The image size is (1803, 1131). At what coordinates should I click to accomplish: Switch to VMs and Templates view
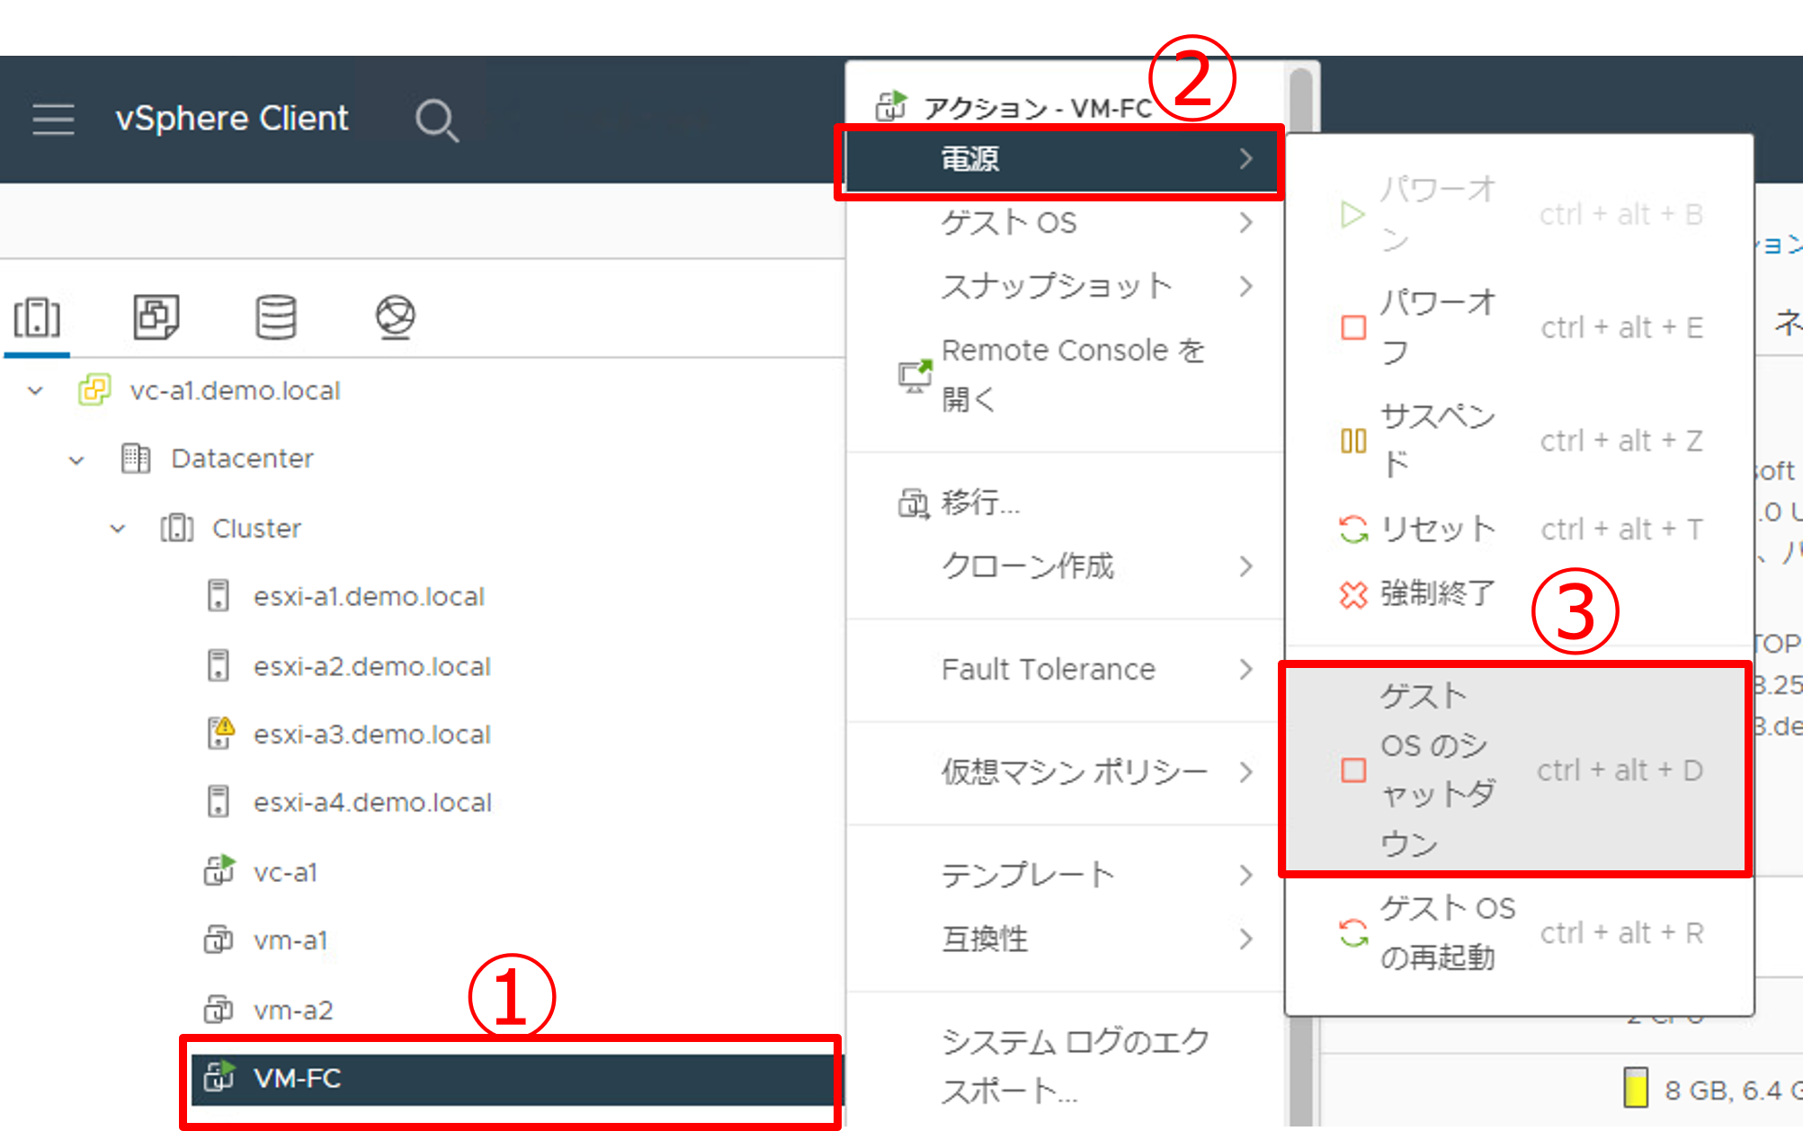point(156,317)
